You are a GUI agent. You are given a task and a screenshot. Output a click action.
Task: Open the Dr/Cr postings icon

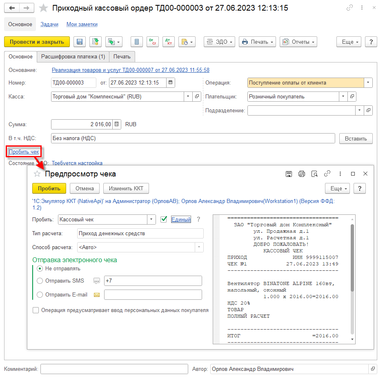(152, 42)
